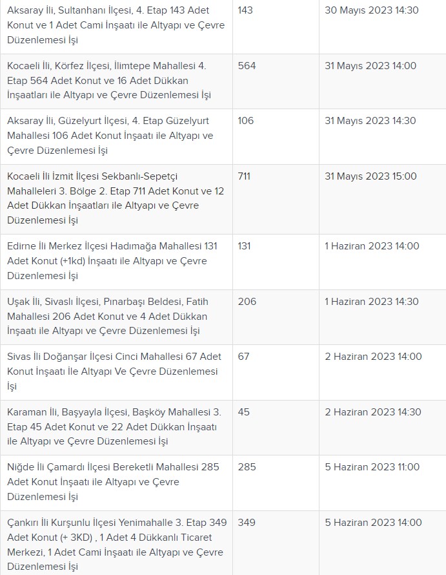Click the date 31 Mayıs 2023 14:00
The image size is (446, 575).
point(370,66)
